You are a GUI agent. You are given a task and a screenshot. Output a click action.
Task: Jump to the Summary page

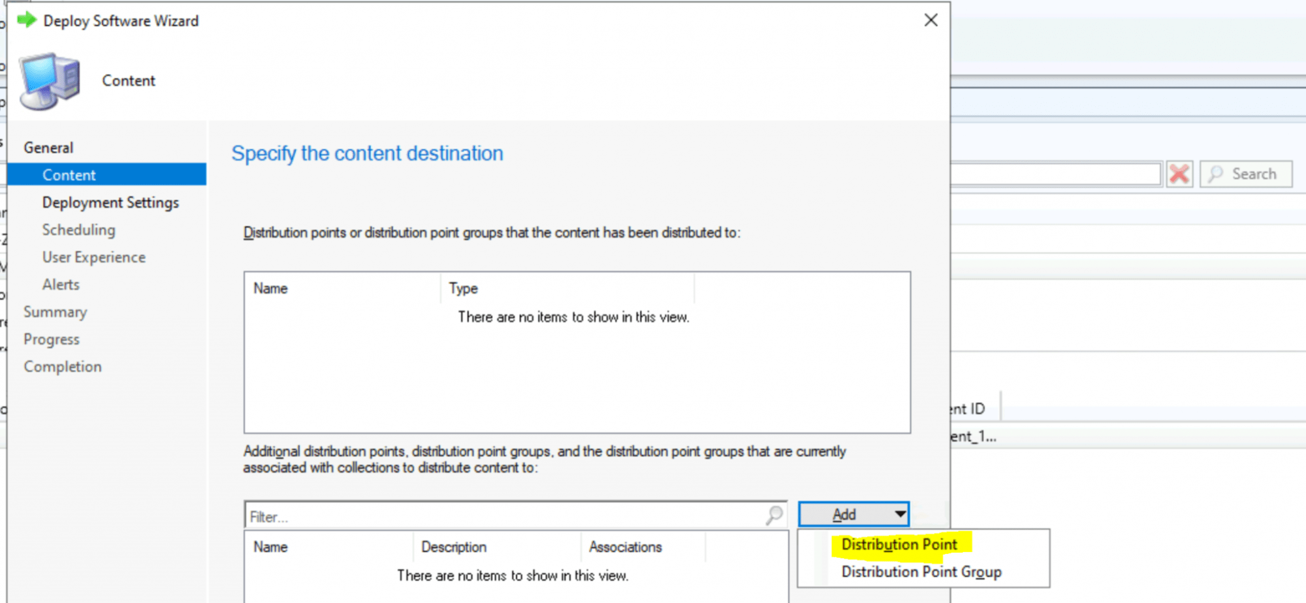56,312
